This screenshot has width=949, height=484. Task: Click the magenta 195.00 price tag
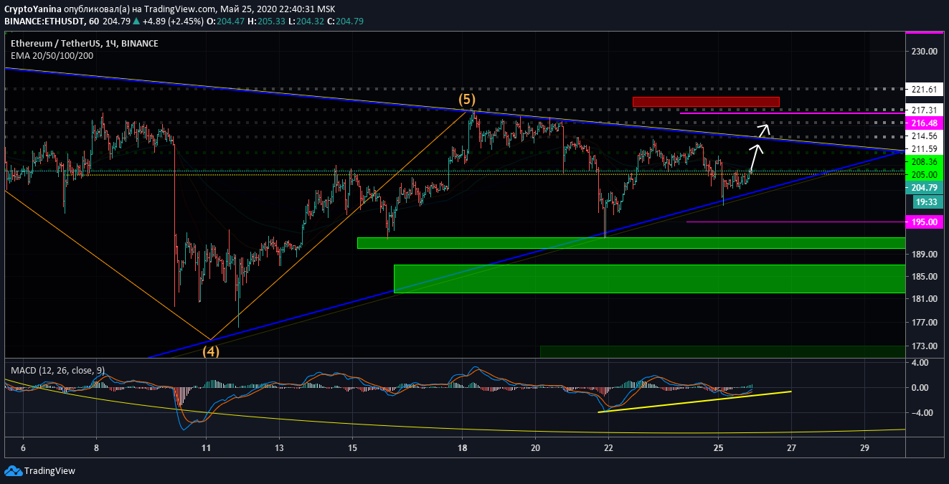925,222
